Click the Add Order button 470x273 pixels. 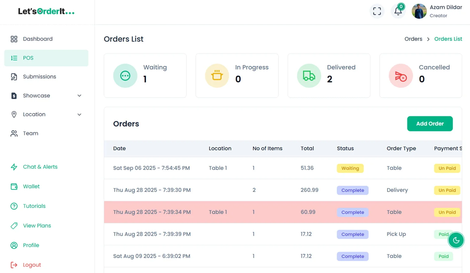click(430, 124)
